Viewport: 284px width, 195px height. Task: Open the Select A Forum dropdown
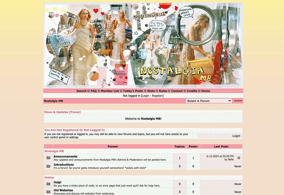coord(209,101)
